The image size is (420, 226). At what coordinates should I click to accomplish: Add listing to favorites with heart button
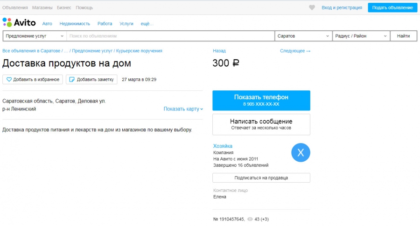[33, 80]
